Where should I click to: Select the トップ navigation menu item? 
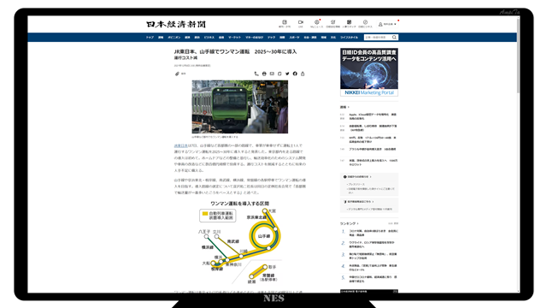[x=150, y=38]
